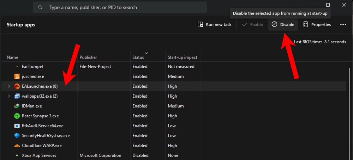Click the Last BIOS time value
This screenshot has height=160, width=353.
point(335,42)
